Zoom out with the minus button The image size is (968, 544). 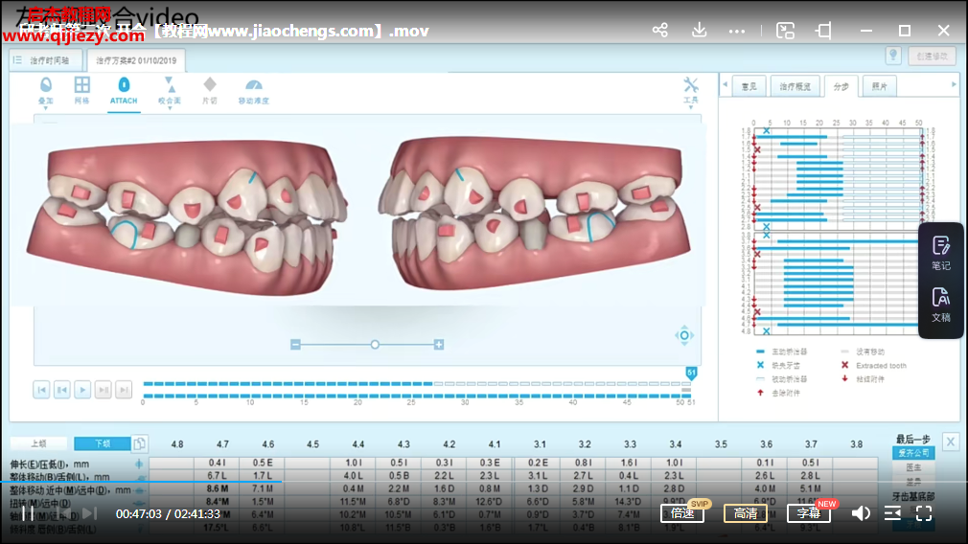(x=296, y=344)
